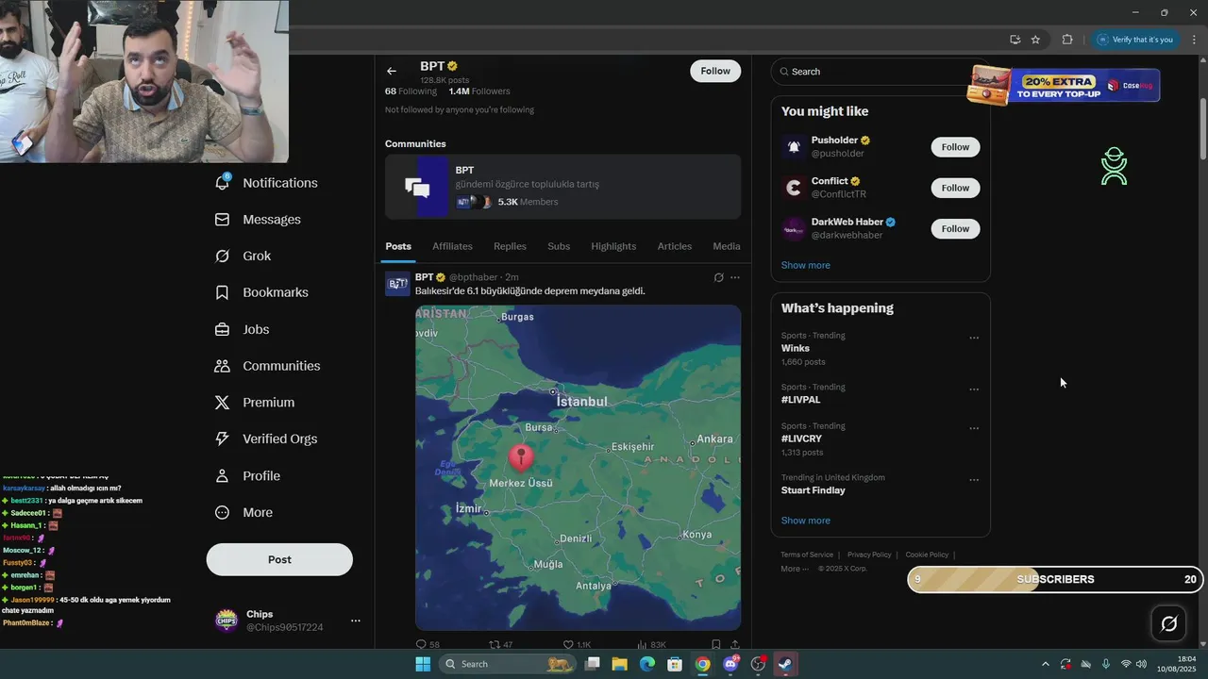Viewport: 1208px width, 679px height.
Task: Open the Windows Start menu
Action: point(423,664)
